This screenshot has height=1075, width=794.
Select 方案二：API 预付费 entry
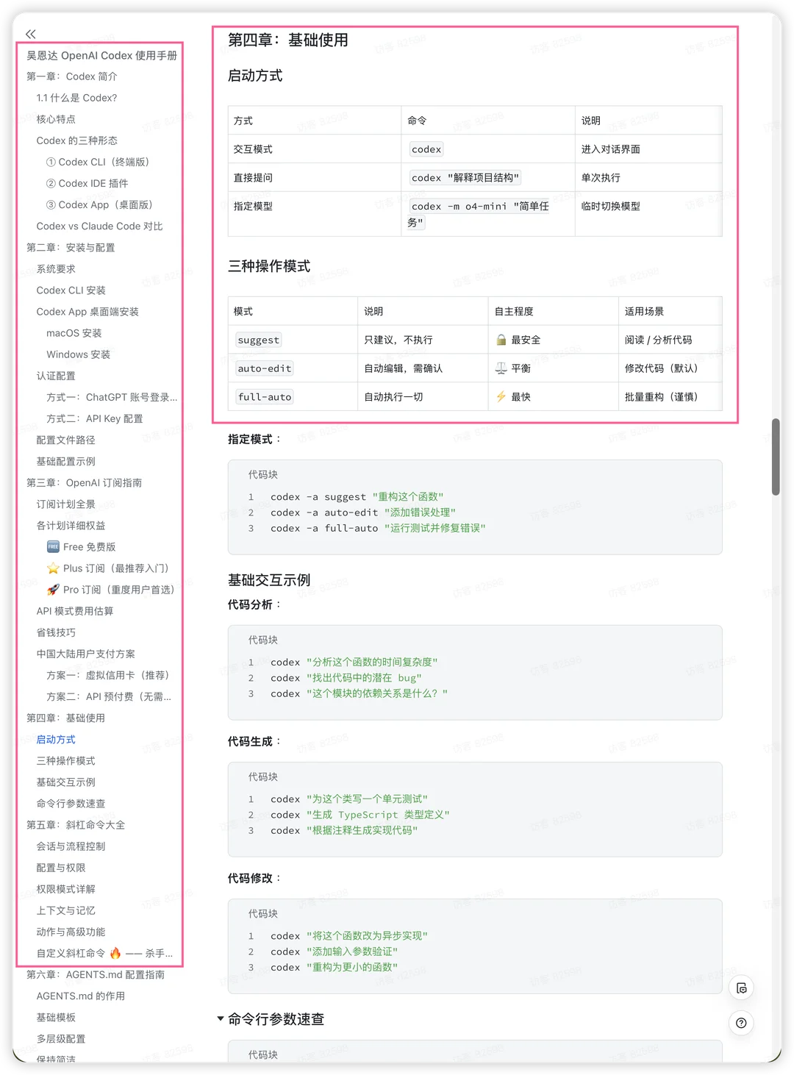pyautogui.click(x=109, y=696)
